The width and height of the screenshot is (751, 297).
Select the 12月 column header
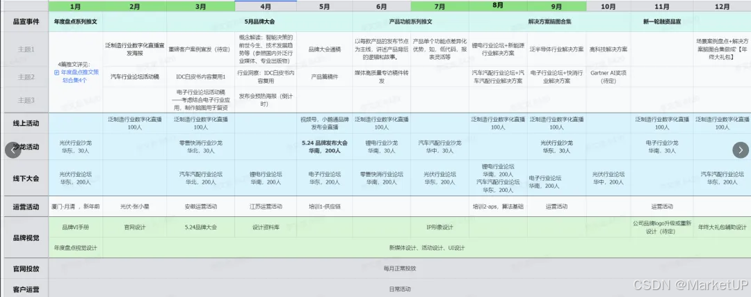pos(722,6)
